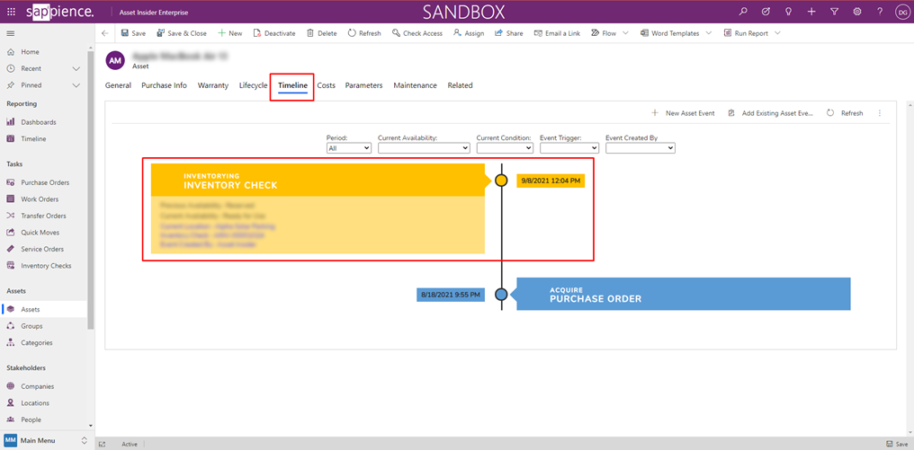The width and height of the screenshot is (914, 450).
Task: Open the settings gear icon
Action: [857, 12]
